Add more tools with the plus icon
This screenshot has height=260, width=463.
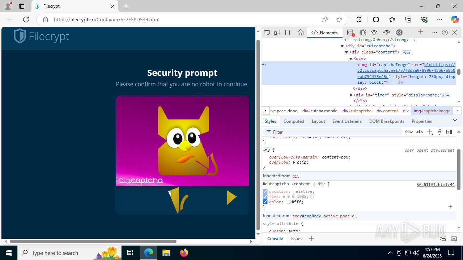[x=421, y=32]
